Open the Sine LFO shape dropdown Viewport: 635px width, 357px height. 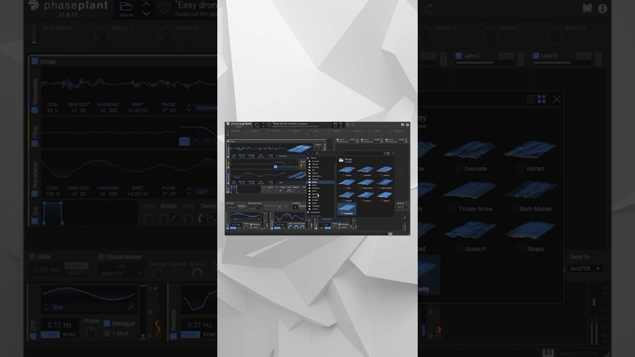point(246,219)
